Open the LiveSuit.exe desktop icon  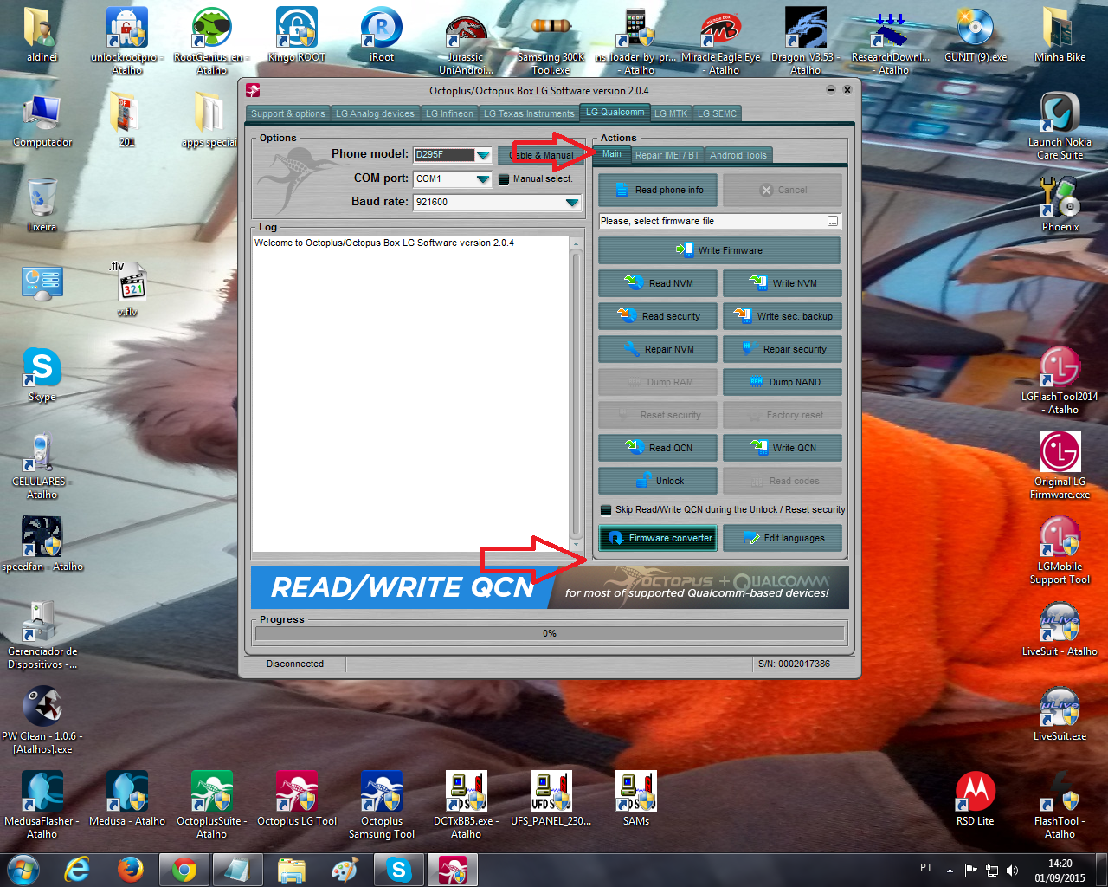pos(1060,714)
